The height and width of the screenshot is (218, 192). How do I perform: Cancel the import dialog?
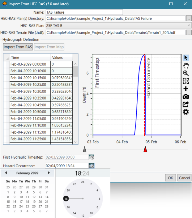[x=184, y=178]
